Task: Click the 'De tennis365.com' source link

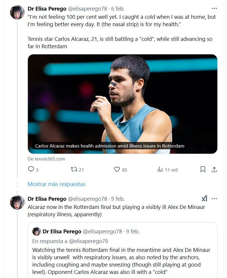Action: [x=46, y=159]
